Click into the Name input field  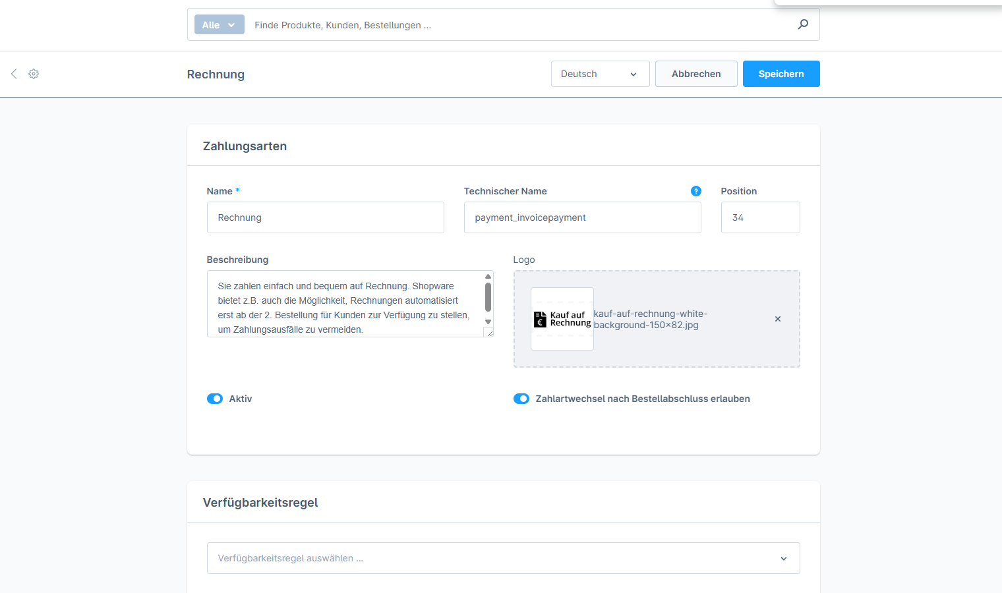pyautogui.click(x=325, y=217)
